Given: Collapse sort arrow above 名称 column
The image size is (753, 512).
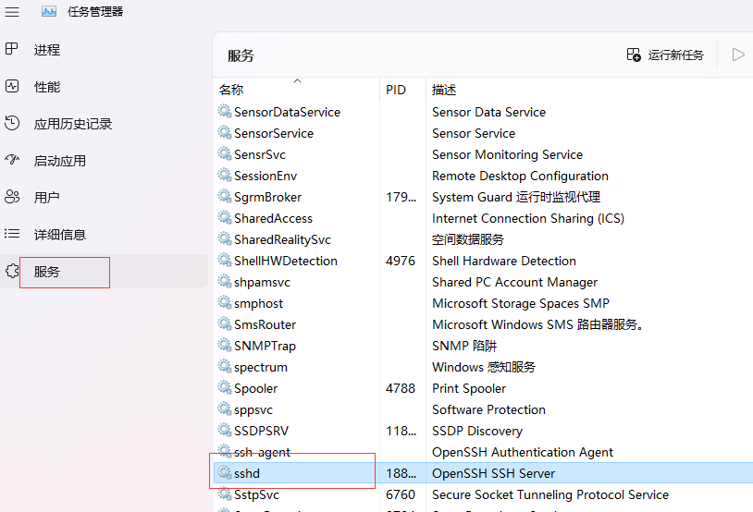Looking at the screenshot, I should click(x=297, y=80).
